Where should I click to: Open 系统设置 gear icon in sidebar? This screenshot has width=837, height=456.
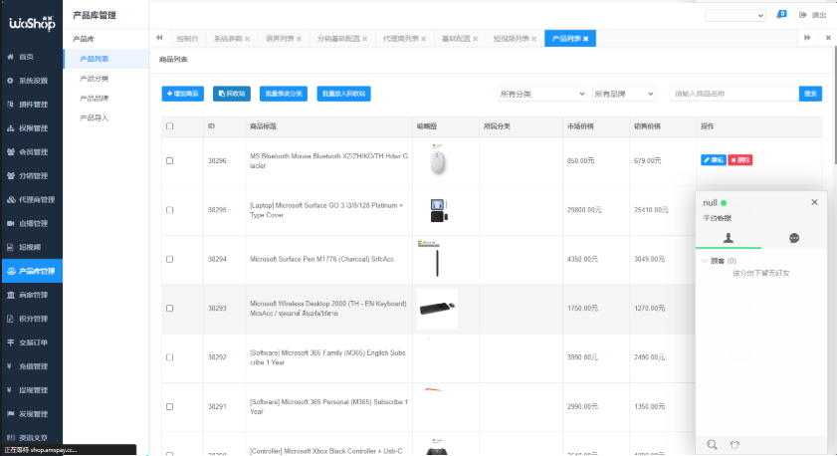tap(10, 81)
